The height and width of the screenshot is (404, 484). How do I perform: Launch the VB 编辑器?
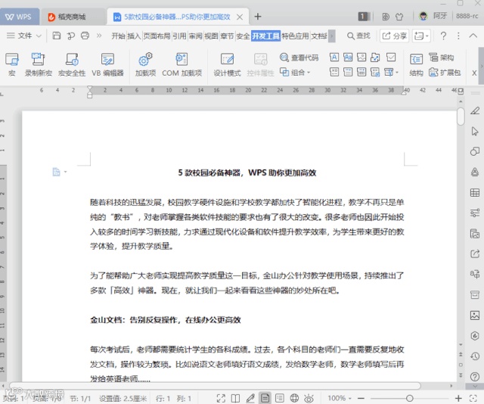[107, 64]
